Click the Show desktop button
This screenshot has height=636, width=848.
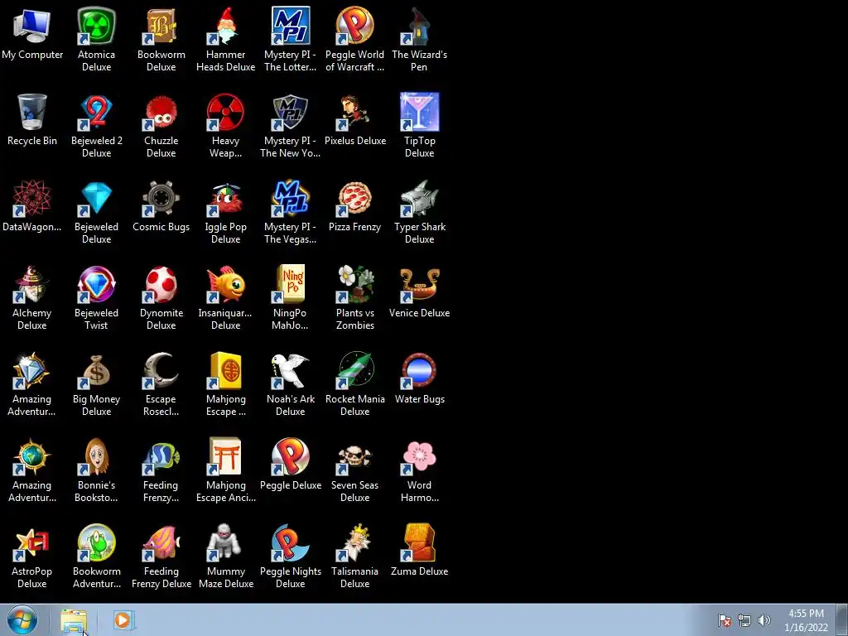point(843,619)
